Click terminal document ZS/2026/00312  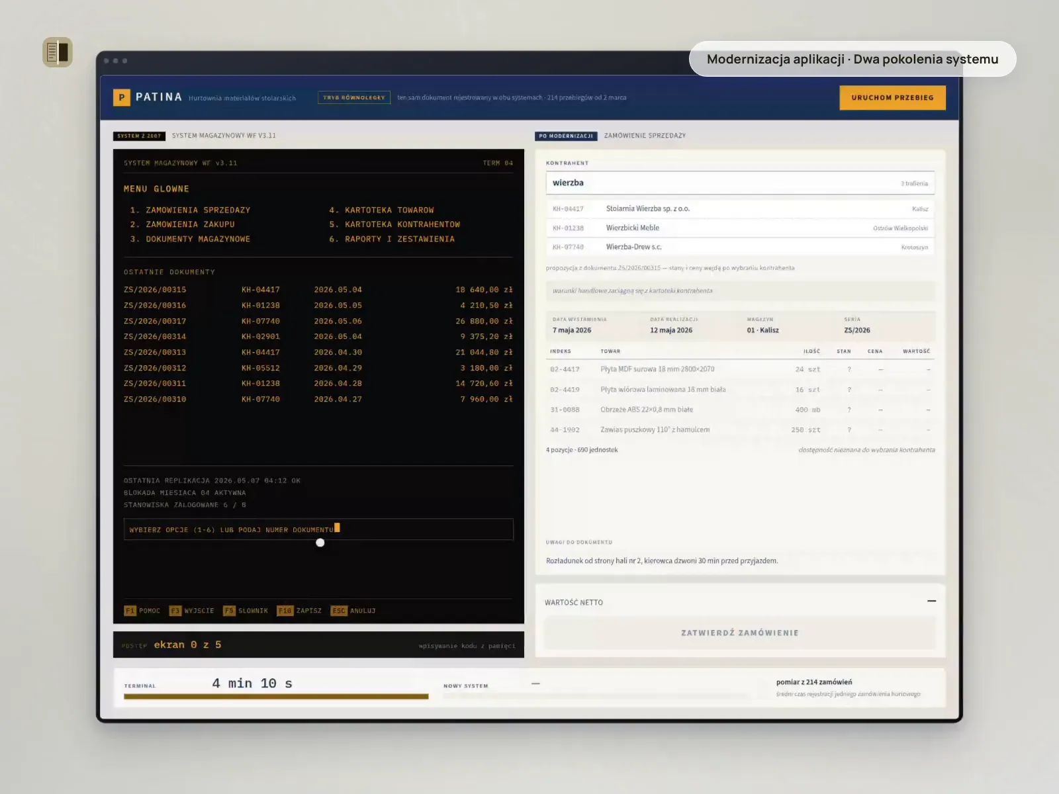[x=318, y=369]
